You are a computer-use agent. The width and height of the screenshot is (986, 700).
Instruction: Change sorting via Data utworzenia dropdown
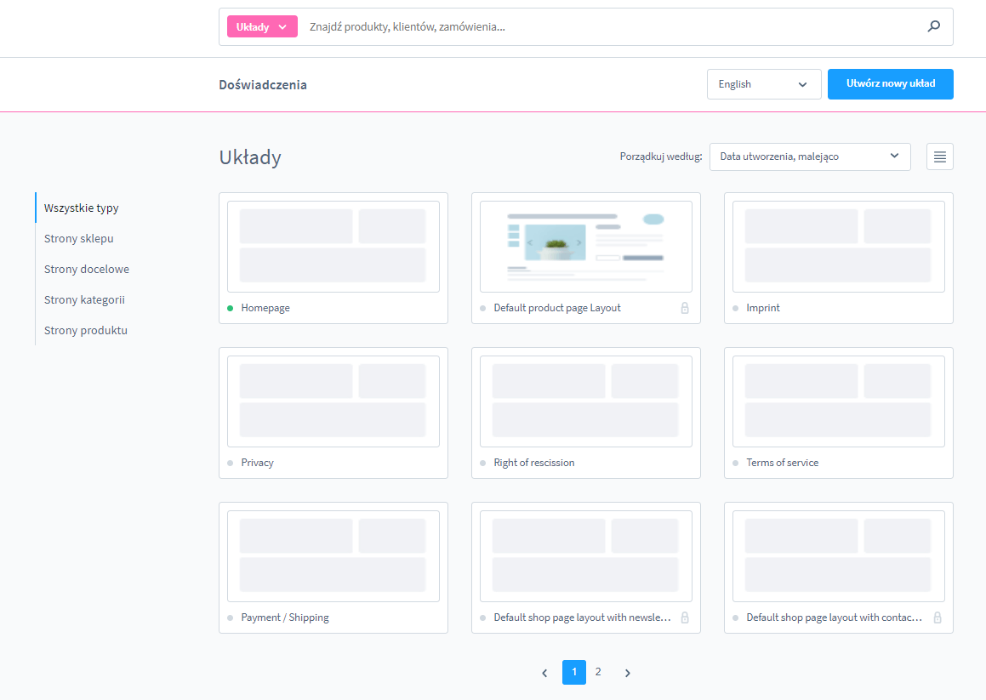(x=809, y=157)
